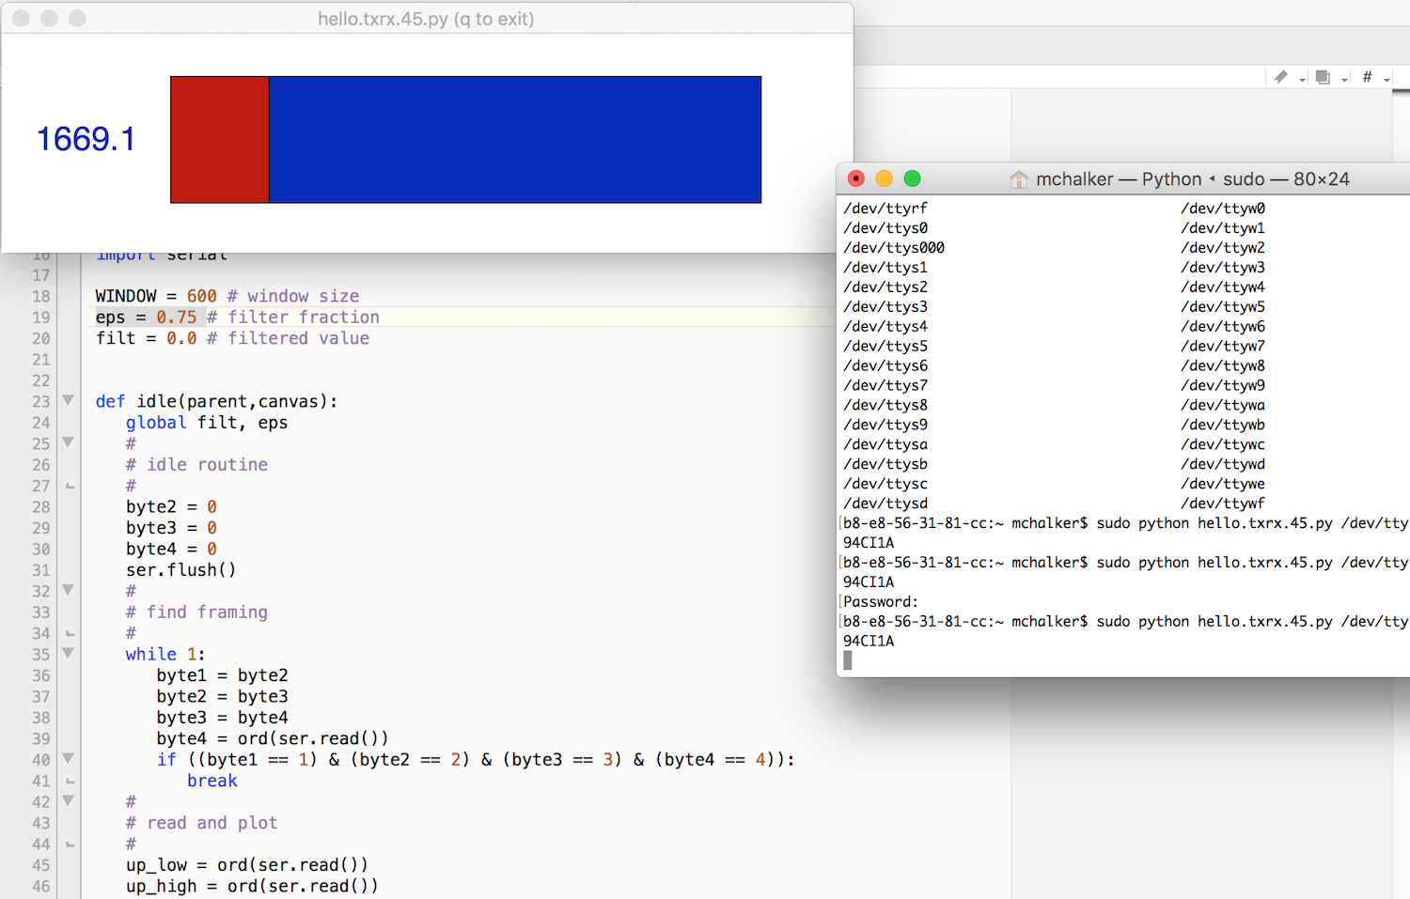The image size is (1410, 899).
Task: Click the 1669.1 reading in plot window
Action: tap(86, 140)
